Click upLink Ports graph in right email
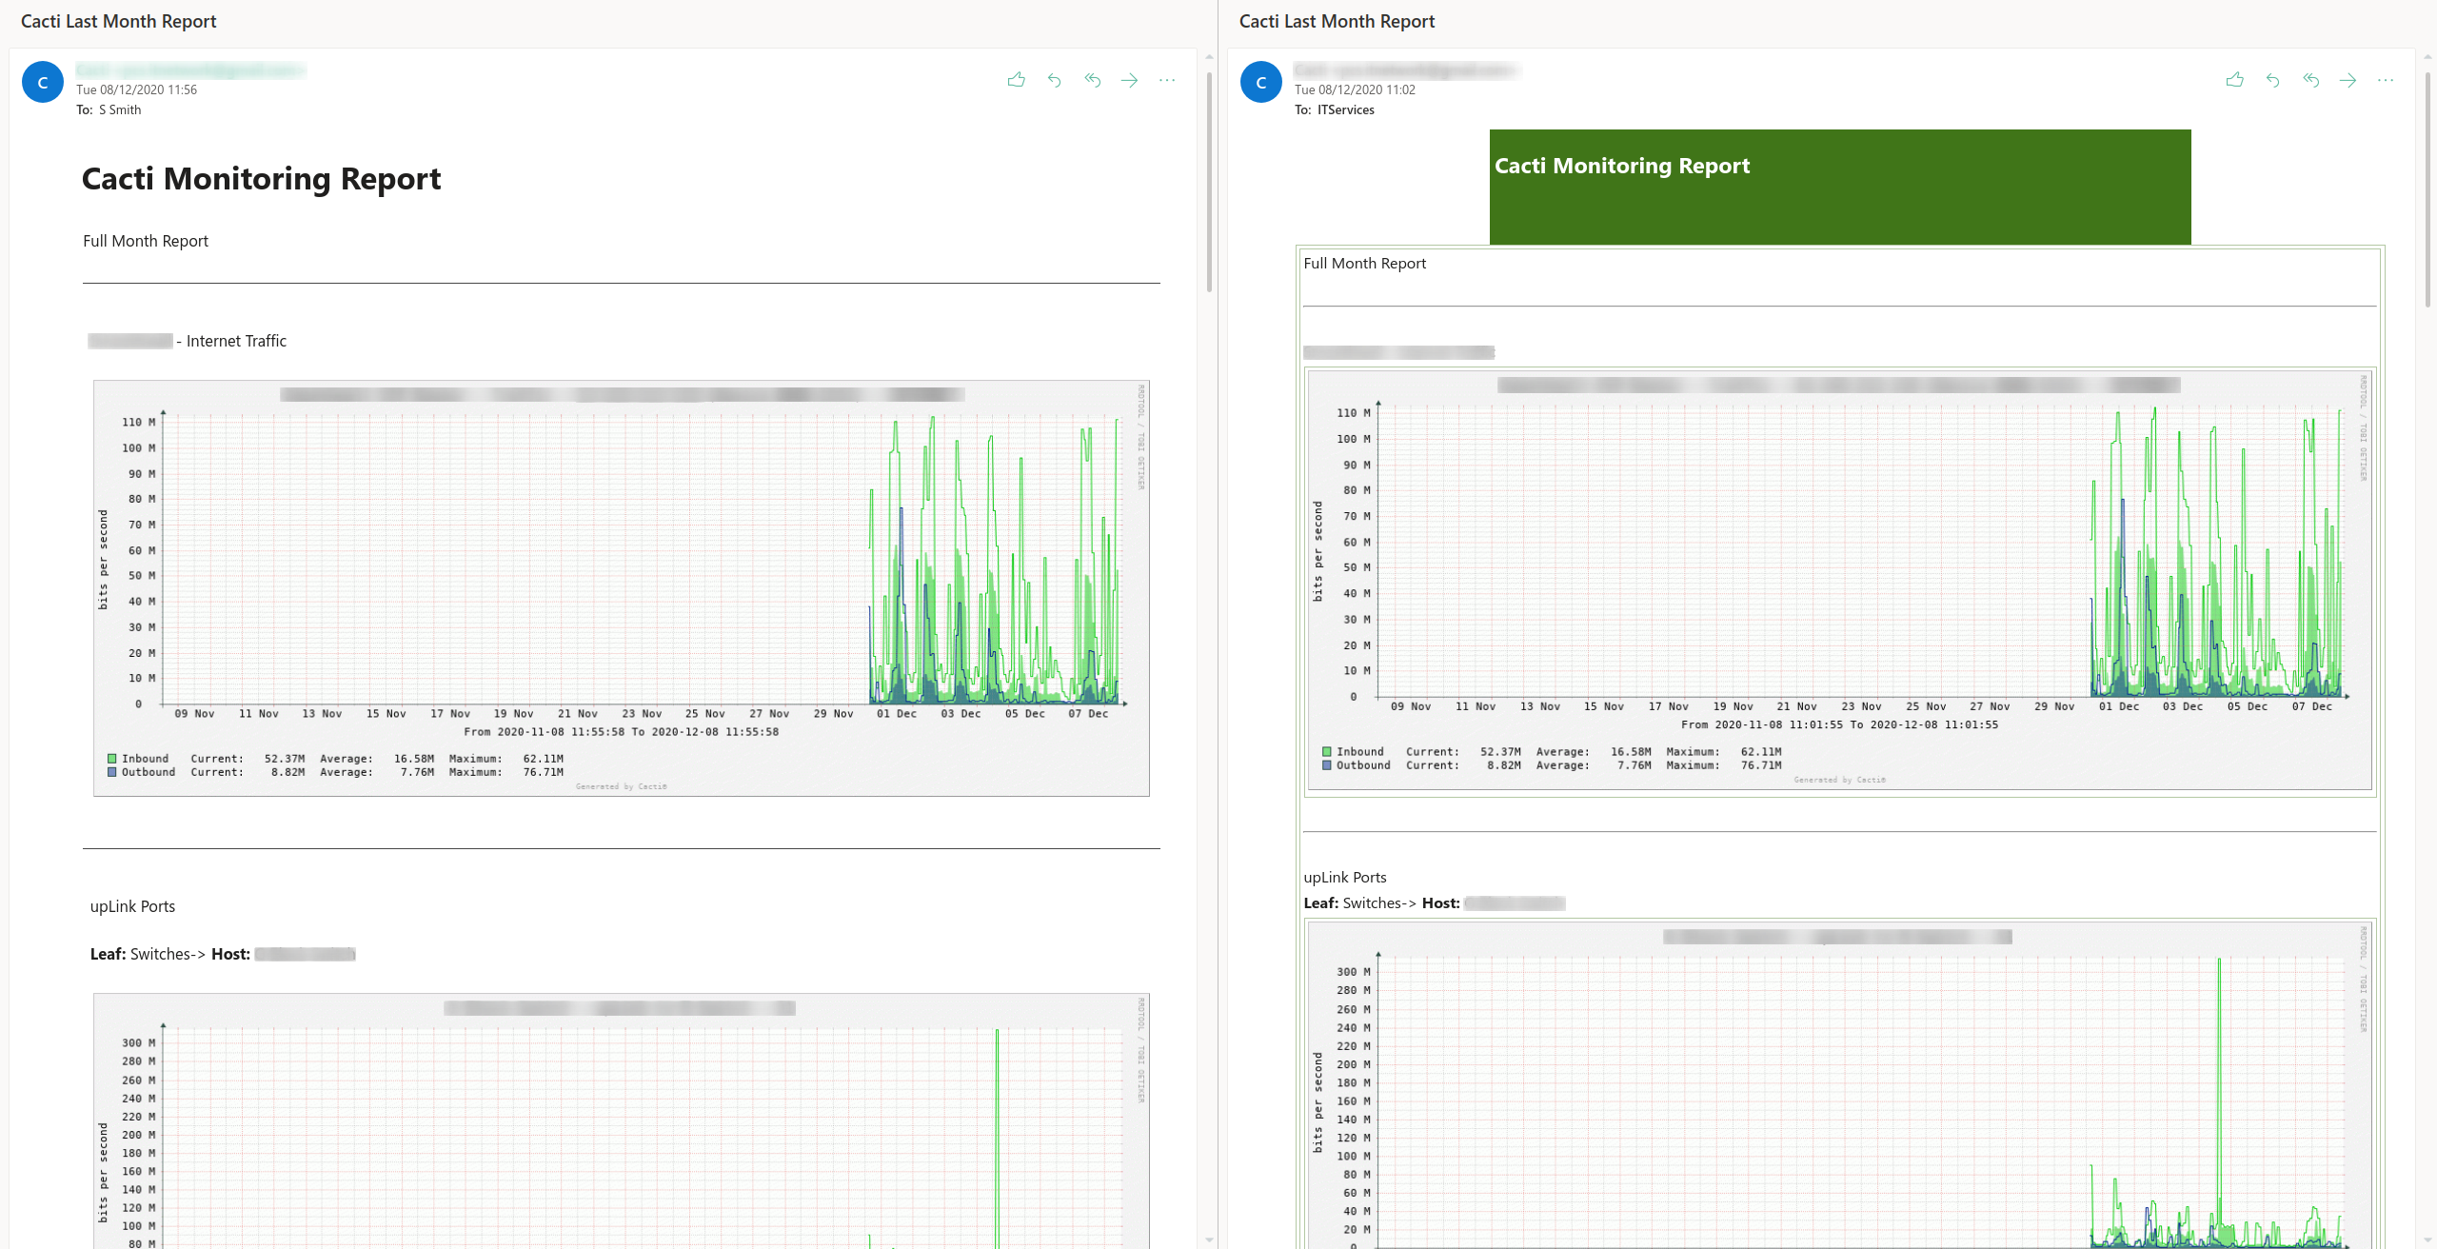Image resolution: width=2437 pixels, height=1249 pixels. (1839, 1085)
